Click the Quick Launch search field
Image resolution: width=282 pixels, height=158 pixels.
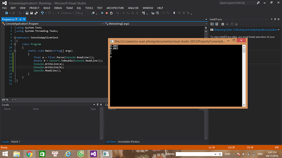pyautogui.click(x=237, y=3)
